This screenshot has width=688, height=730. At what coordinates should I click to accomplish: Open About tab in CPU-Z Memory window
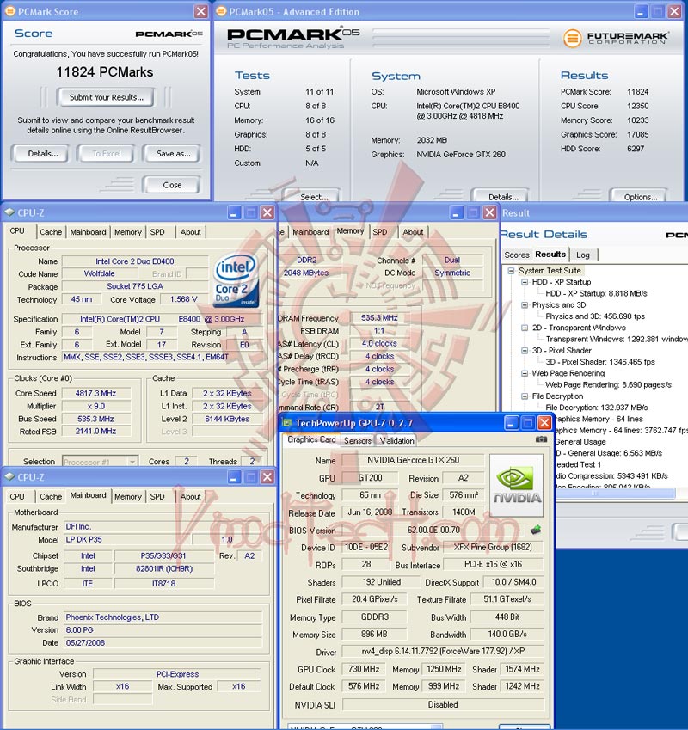point(413,232)
